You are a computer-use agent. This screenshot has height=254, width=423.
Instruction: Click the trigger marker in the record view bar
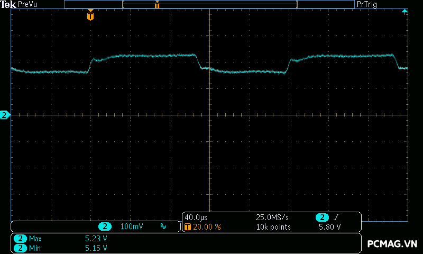pos(157,5)
